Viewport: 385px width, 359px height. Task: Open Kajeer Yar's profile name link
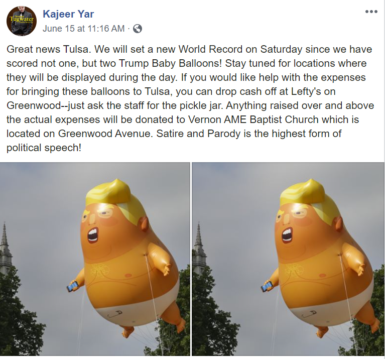tap(68, 14)
